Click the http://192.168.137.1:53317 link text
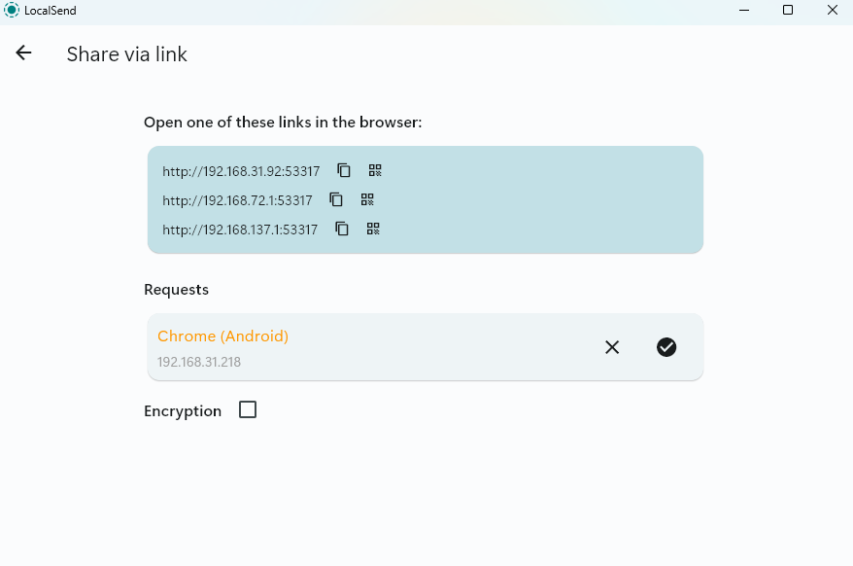 tap(240, 230)
